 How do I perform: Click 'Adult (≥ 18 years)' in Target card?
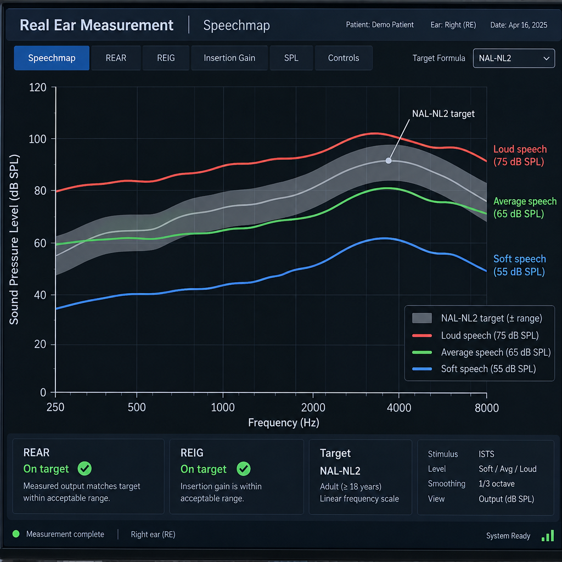[350, 486]
